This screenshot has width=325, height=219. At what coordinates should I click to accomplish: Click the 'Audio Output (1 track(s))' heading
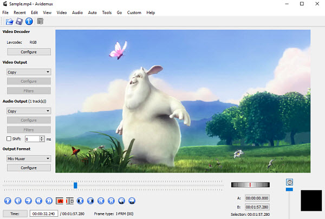[24, 101]
